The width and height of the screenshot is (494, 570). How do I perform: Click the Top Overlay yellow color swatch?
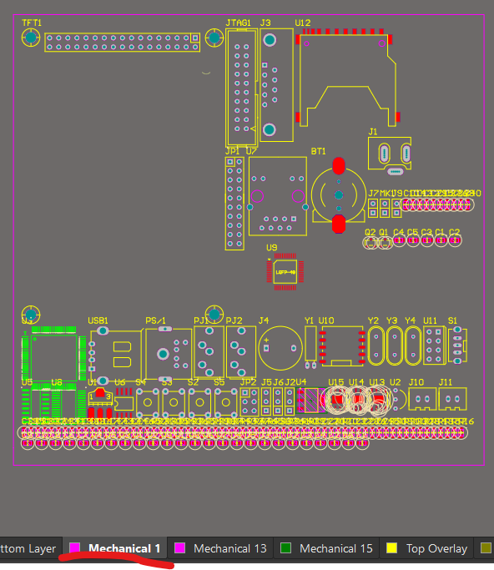(391, 547)
